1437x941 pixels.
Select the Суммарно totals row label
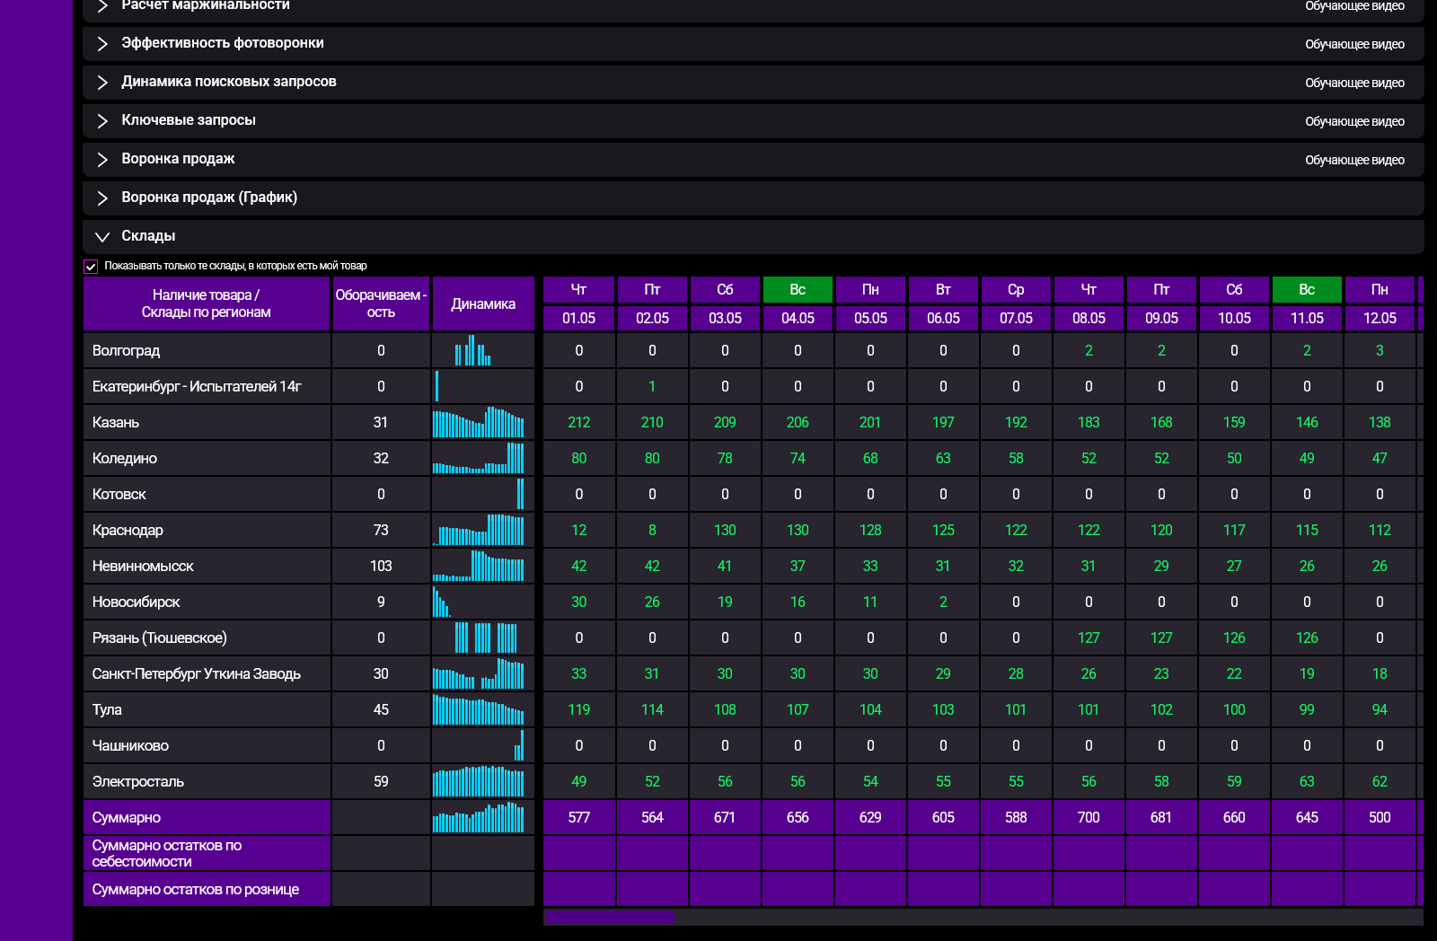tap(207, 817)
